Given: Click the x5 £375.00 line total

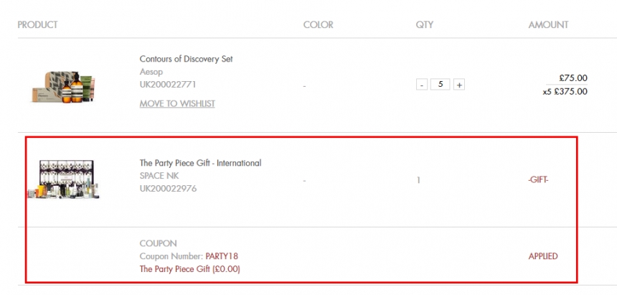Looking at the screenshot, I should (x=565, y=91).
